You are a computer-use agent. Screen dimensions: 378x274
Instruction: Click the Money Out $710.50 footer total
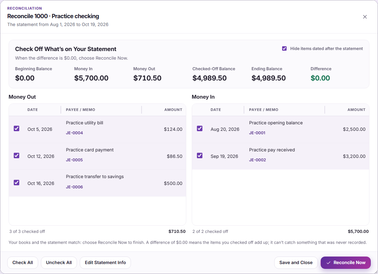pos(177,232)
